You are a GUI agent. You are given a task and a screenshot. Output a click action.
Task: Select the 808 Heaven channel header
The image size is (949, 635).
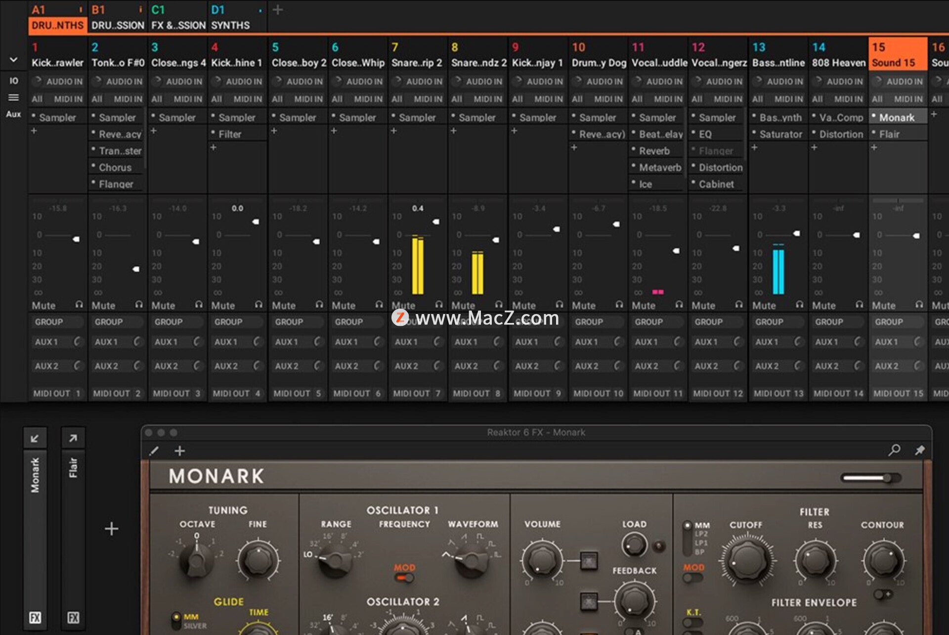(838, 54)
